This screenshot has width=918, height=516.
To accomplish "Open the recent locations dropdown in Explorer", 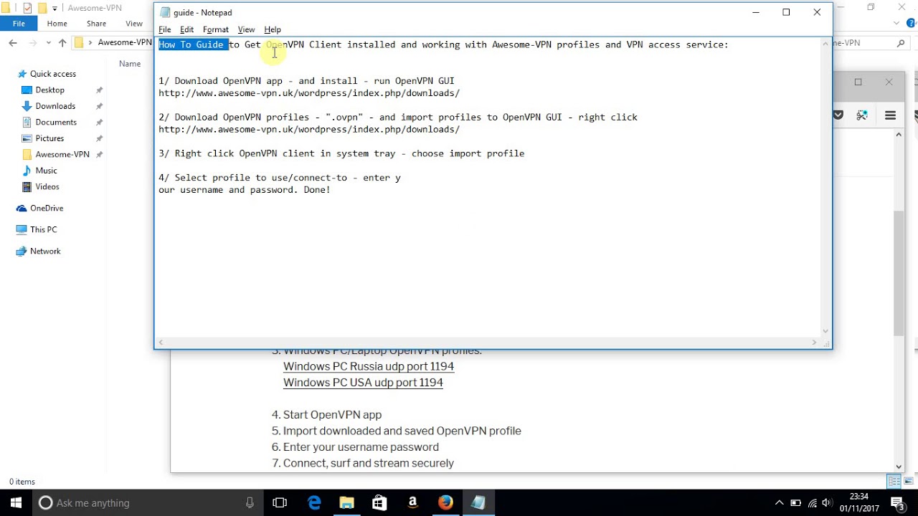I will point(49,43).
